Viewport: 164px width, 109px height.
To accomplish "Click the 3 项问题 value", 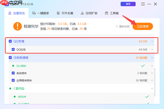I will coord(142,73).
